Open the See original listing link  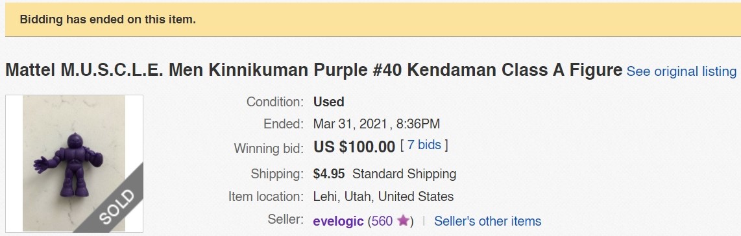click(x=681, y=72)
